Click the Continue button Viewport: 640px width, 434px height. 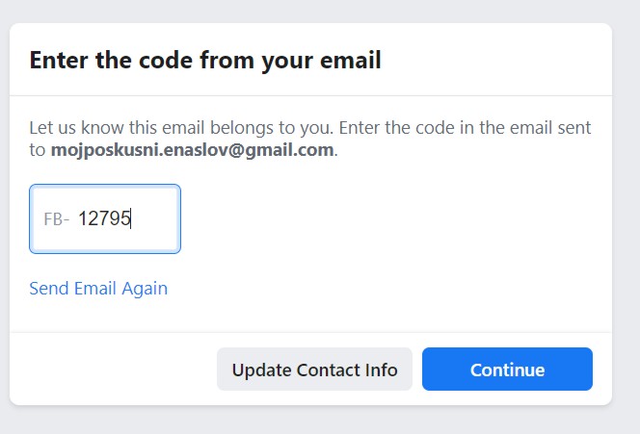tap(507, 370)
